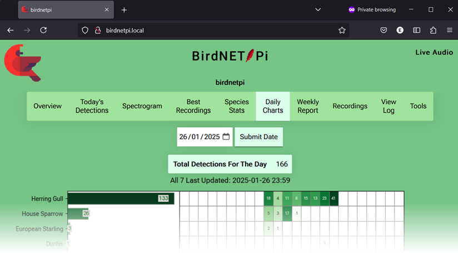Image resolution: width=458 pixels, height=253 pixels.
Task: Open the Species Stats tab
Action: point(237,106)
